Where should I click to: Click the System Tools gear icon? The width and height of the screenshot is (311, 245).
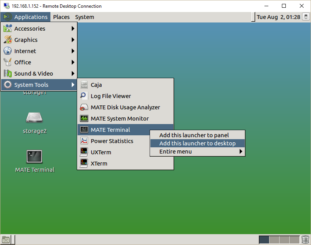coord(7,85)
